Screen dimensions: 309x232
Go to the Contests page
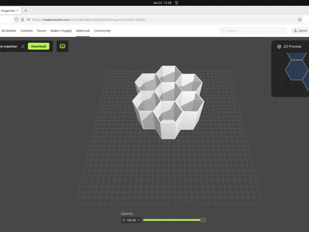click(26, 31)
